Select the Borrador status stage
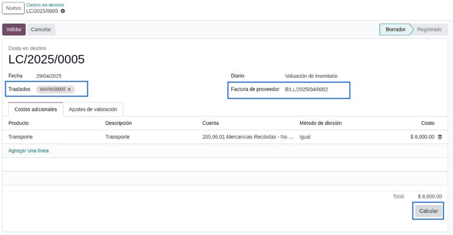The height and width of the screenshot is (235, 453). (x=395, y=29)
